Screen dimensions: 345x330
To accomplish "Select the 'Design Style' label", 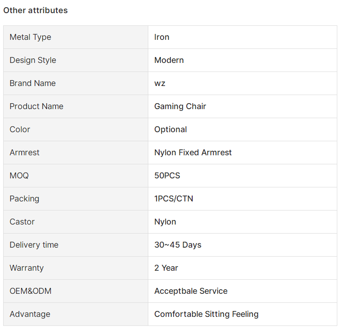I will pyautogui.click(x=33, y=60).
